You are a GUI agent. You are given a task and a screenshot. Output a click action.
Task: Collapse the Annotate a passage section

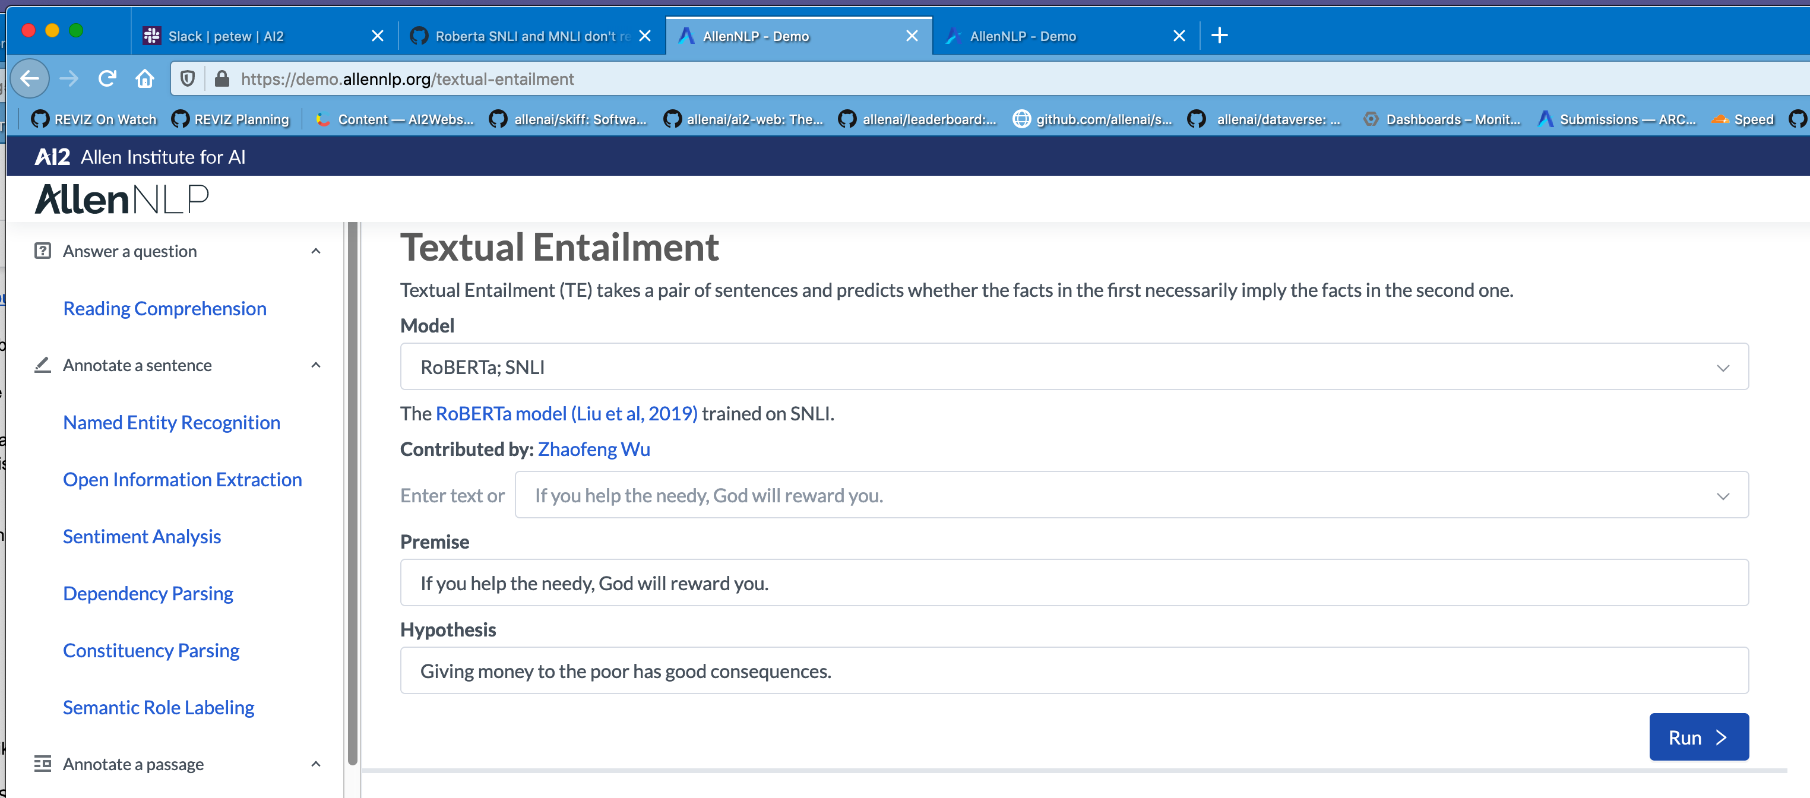315,764
